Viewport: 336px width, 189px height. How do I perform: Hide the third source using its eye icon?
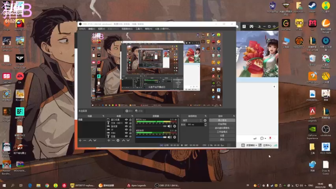pos(126,126)
